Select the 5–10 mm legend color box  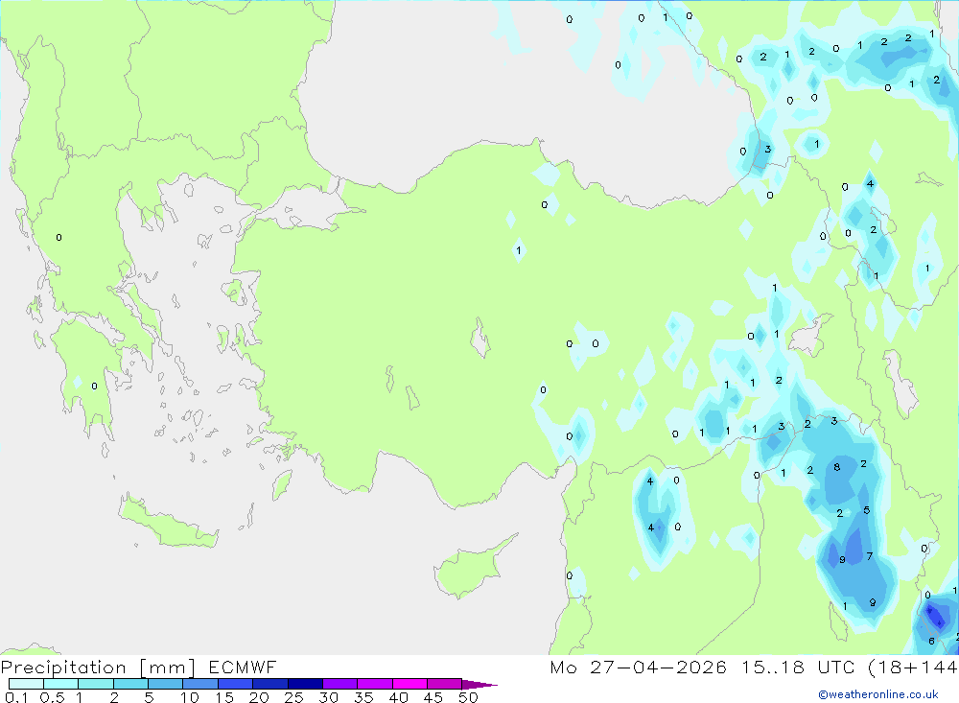point(166,684)
